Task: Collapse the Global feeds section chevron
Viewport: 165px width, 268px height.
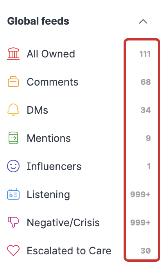Action: [x=143, y=21]
